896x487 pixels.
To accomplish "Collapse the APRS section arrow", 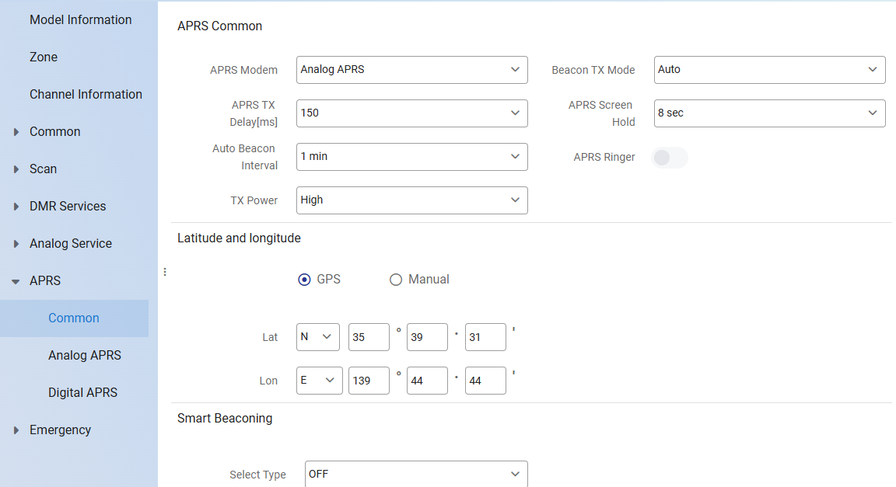I will click(x=16, y=281).
